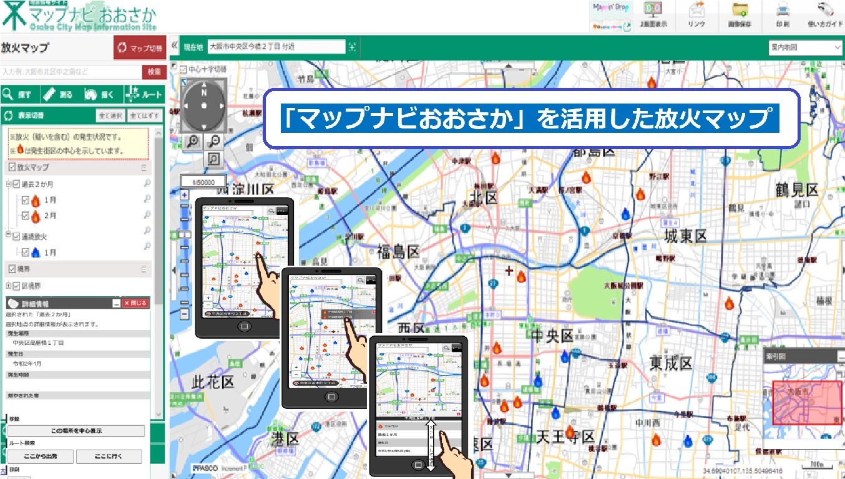Screen dimensions: 845x479
Task: Click the ここに行く button
Action: pos(109,456)
